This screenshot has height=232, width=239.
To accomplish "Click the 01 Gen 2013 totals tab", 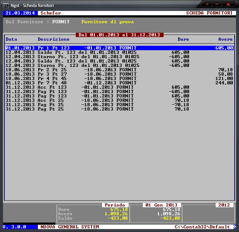I will coord(161,205).
